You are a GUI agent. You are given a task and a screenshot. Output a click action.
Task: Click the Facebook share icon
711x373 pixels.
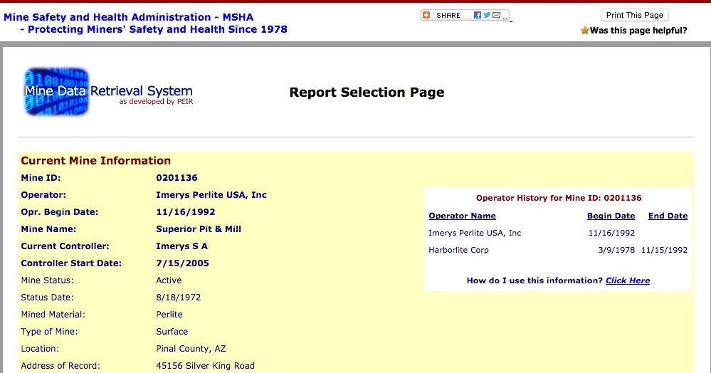point(477,15)
